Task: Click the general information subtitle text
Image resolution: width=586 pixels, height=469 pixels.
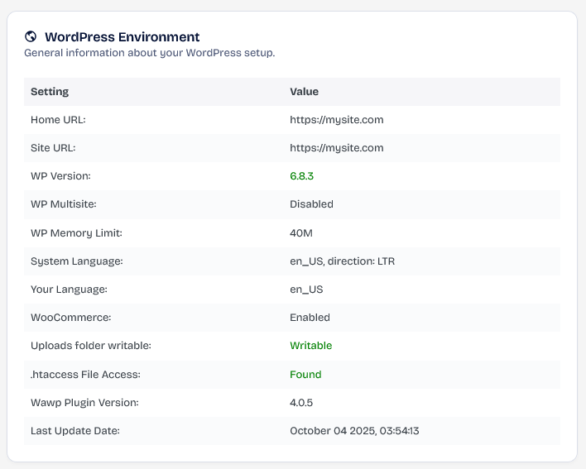Action: click(x=149, y=53)
